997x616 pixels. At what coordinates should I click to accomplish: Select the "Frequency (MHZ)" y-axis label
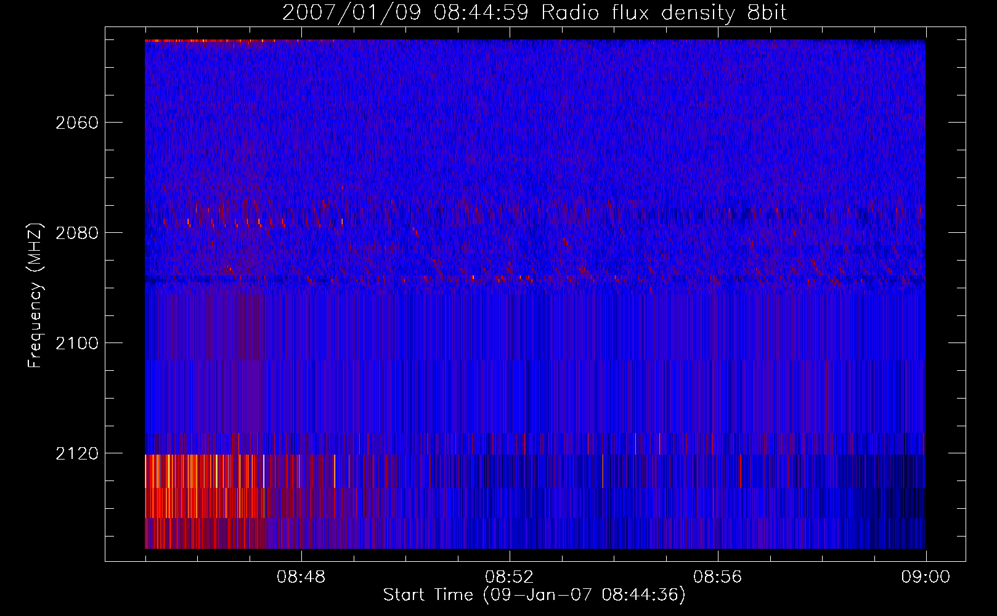point(35,296)
